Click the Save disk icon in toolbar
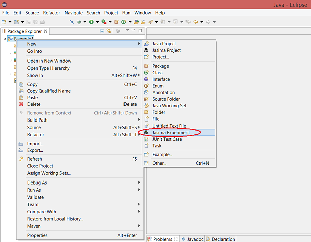This screenshot has width=311, height=242. (x=29, y=22)
